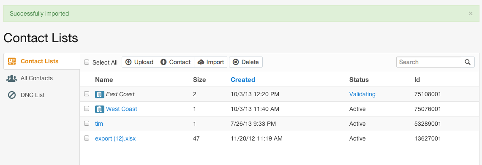Click the Upload button
Screen dimensions: 482x165
tap(139, 62)
